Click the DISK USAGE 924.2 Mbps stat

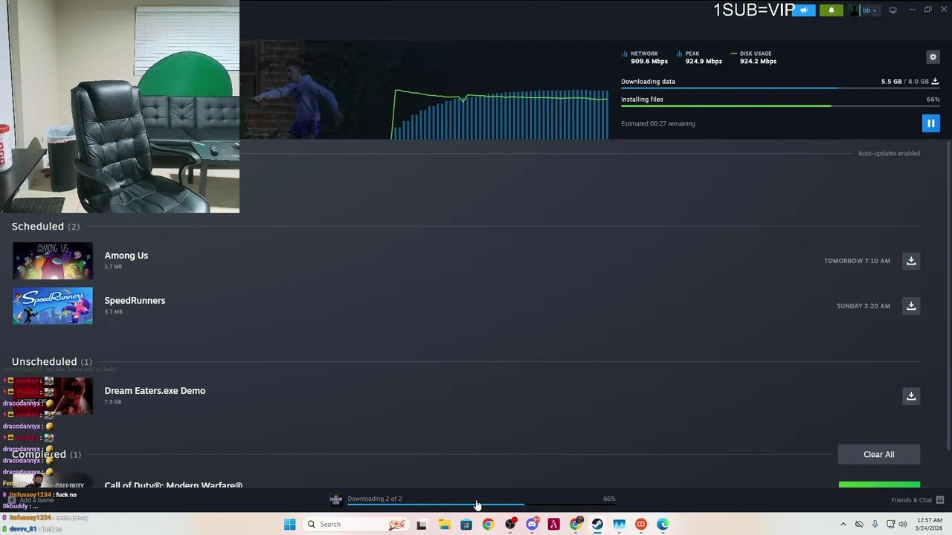pyautogui.click(x=753, y=57)
